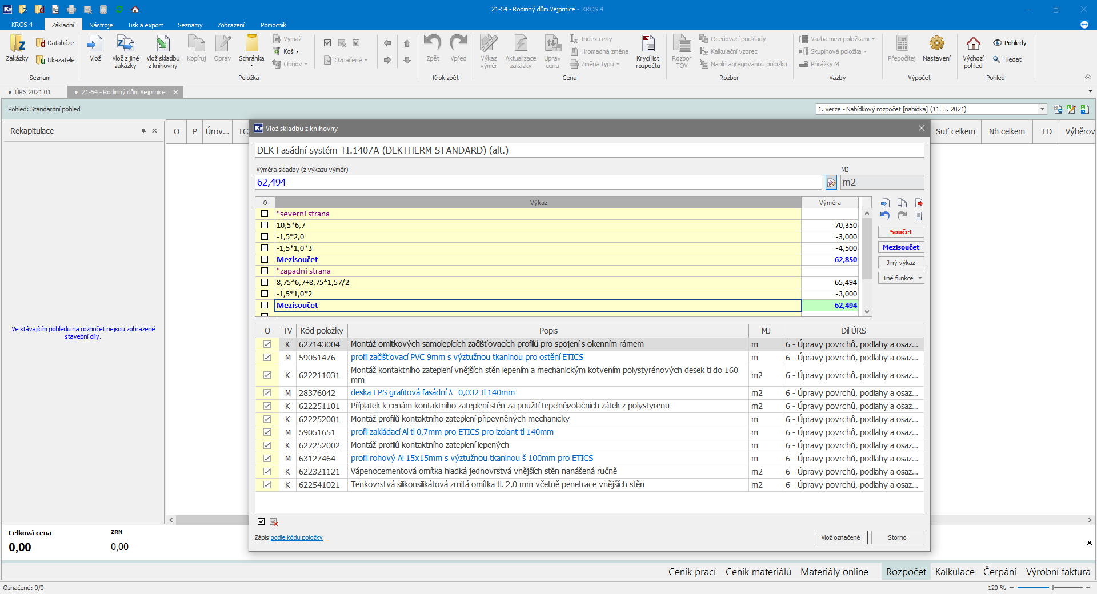This screenshot has height=594, width=1097.
Task: Open the Nástroje ribbon tab
Action: click(101, 25)
